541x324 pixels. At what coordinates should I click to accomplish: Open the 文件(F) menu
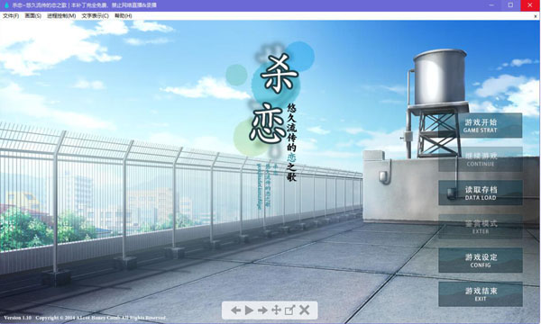tap(11, 16)
